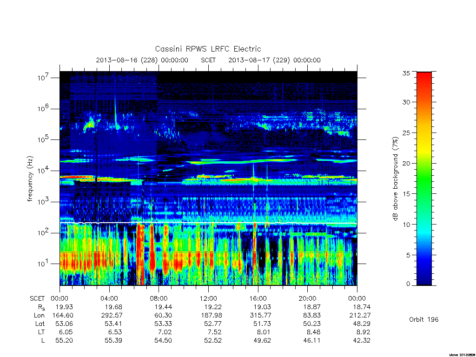Click the Rs value '19.44'
Image resolution: width=476 pixels, height=357 pixels.
point(163,307)
